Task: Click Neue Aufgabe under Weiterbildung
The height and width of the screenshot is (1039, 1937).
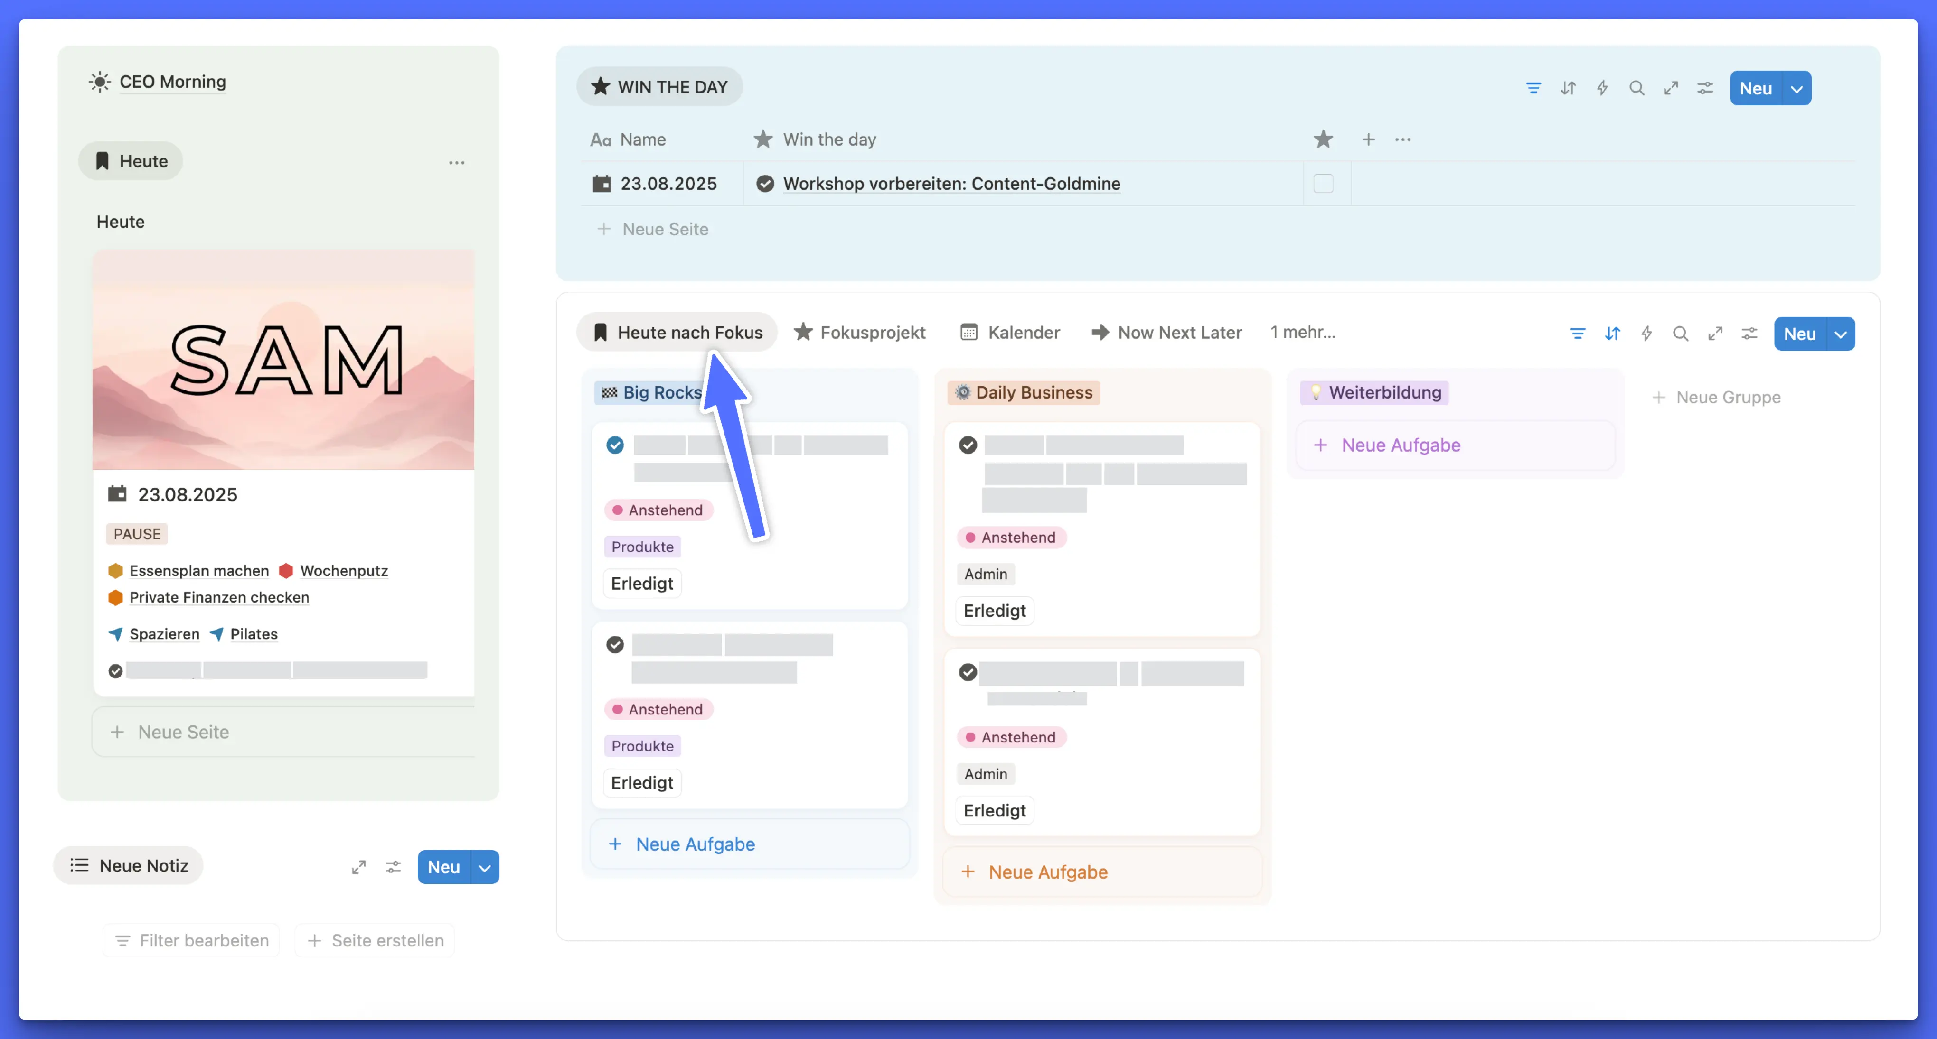Action: pyautogui.click(x=1401, y=445)
